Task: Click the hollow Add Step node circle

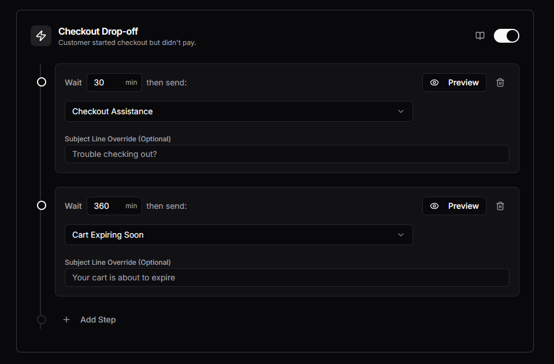Action: (41, 321)
